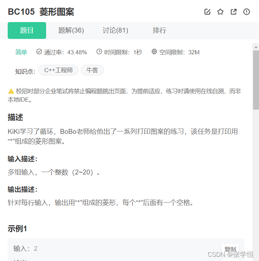Click the 时间限制: 1秒 text

[123, 52]
